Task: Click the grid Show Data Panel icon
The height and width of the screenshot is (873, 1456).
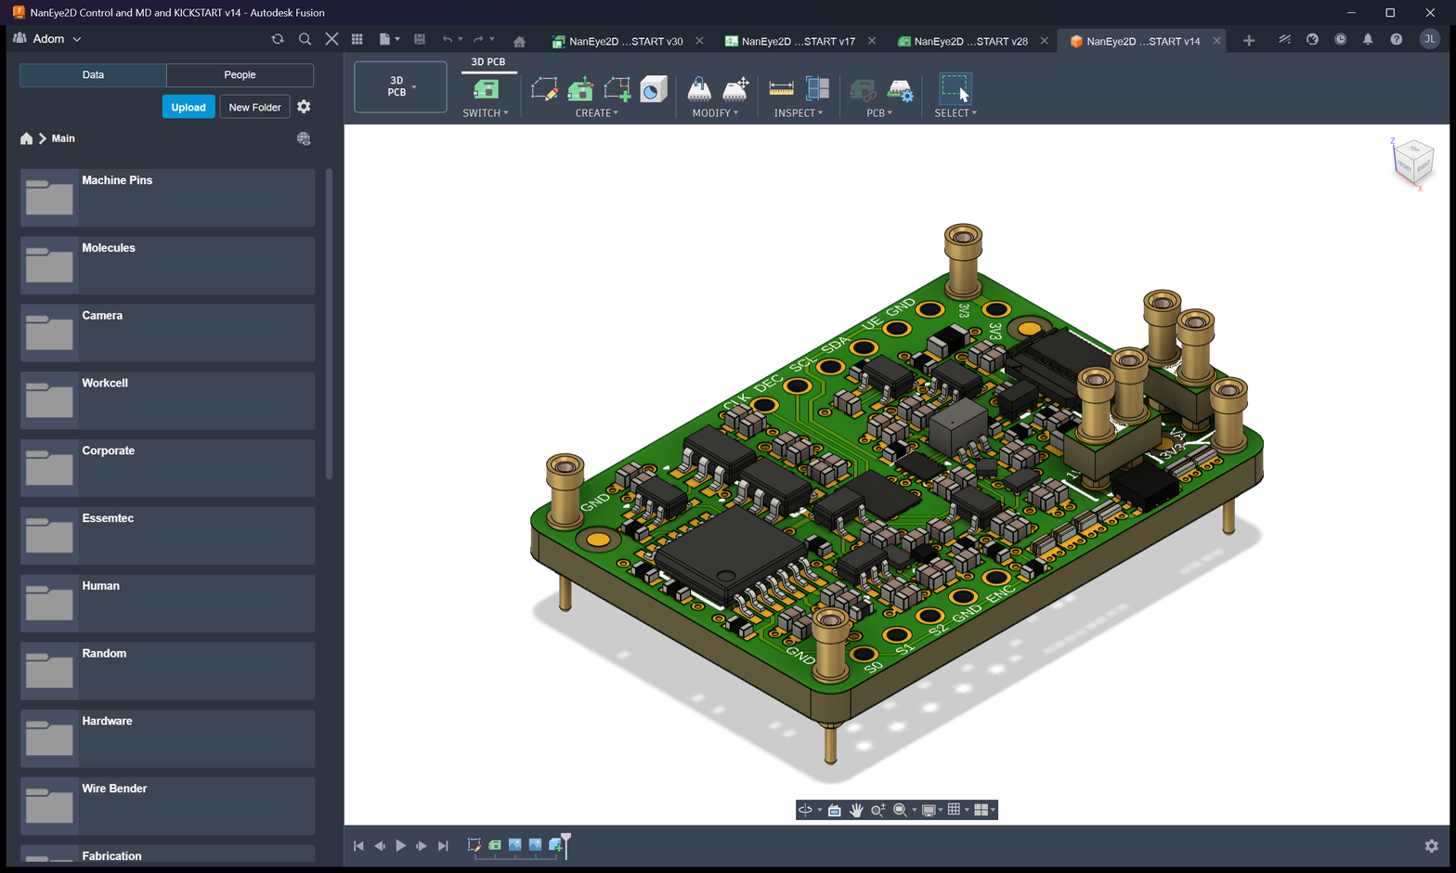Action: click(x=357, y=39)
